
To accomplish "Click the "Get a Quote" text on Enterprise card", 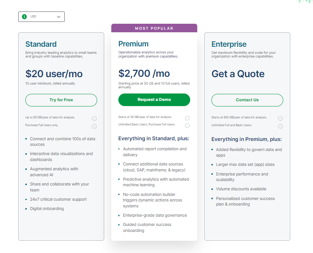I will (x=238, y=74).
